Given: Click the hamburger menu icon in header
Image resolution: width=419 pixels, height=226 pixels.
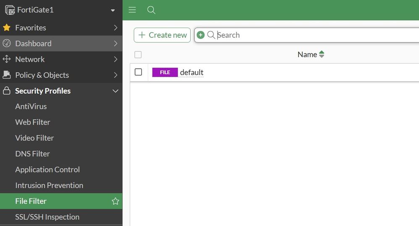Looking at the screenshot, I should pyautogui.click(x=132, y=10).
